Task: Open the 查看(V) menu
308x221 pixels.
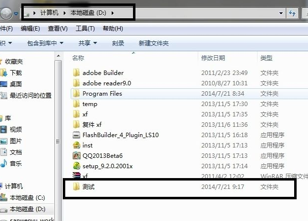Action: (x=58, y=29)
